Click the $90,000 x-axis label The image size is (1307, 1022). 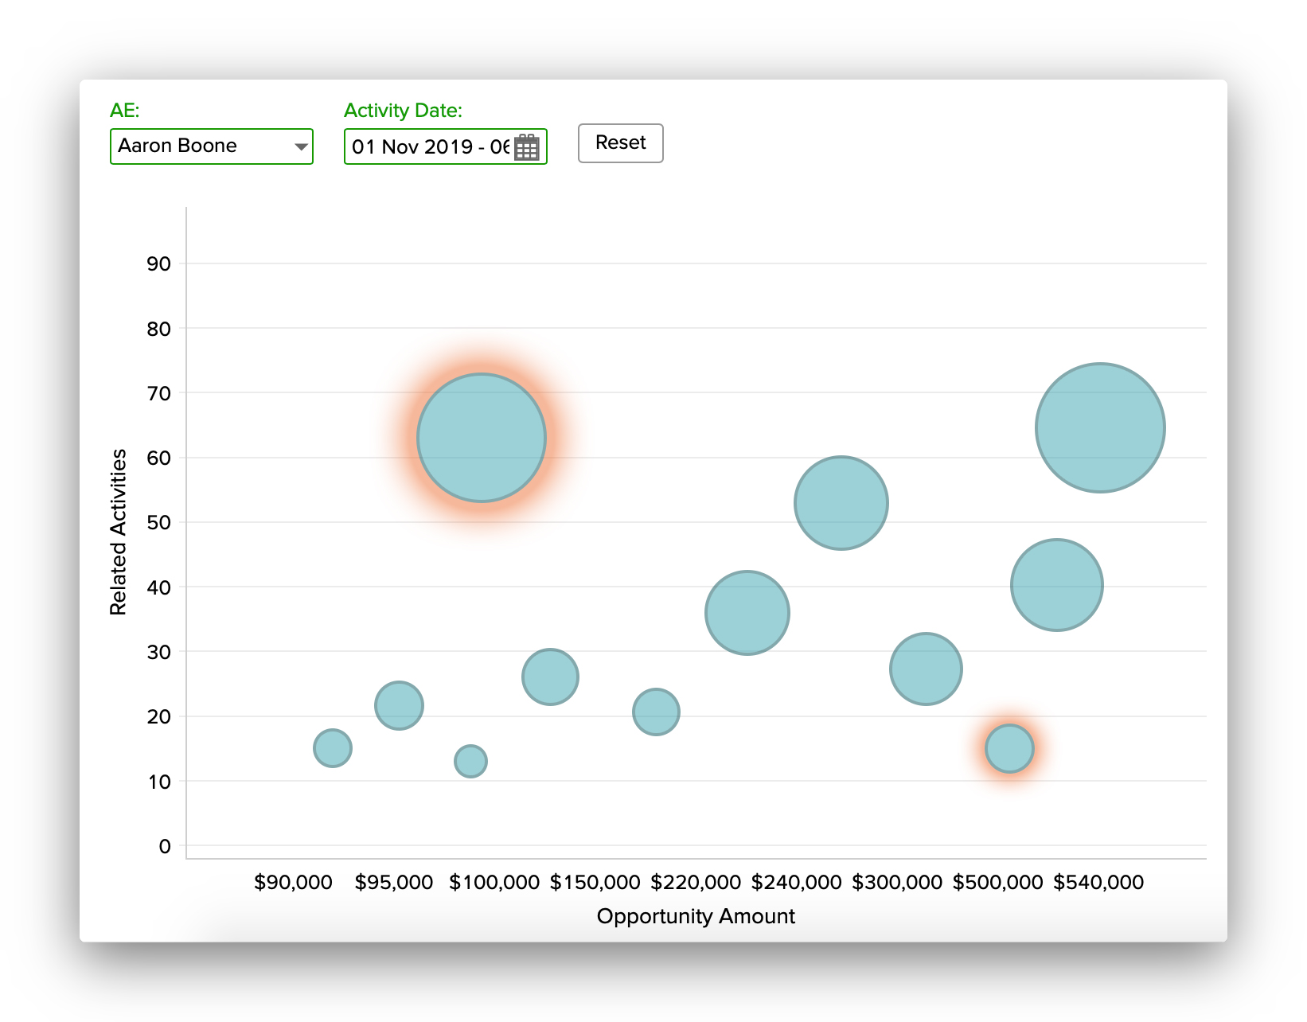(293, 882)
